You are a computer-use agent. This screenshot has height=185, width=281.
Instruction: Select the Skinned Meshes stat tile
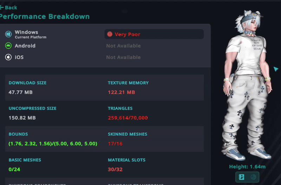[154, 139]
